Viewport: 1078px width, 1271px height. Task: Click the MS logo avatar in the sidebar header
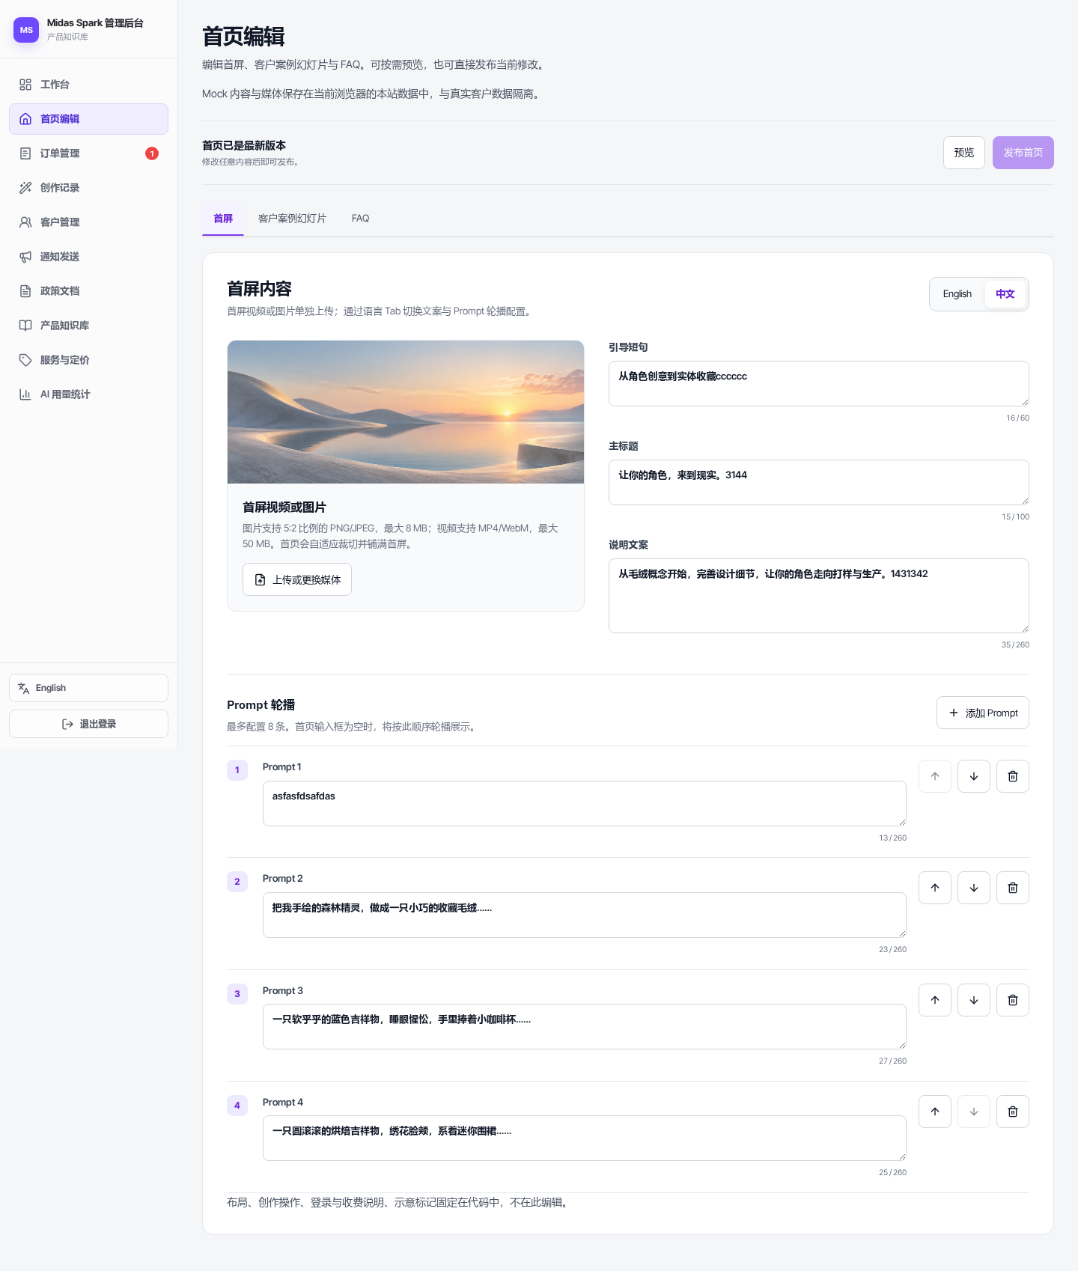[26, 30]
